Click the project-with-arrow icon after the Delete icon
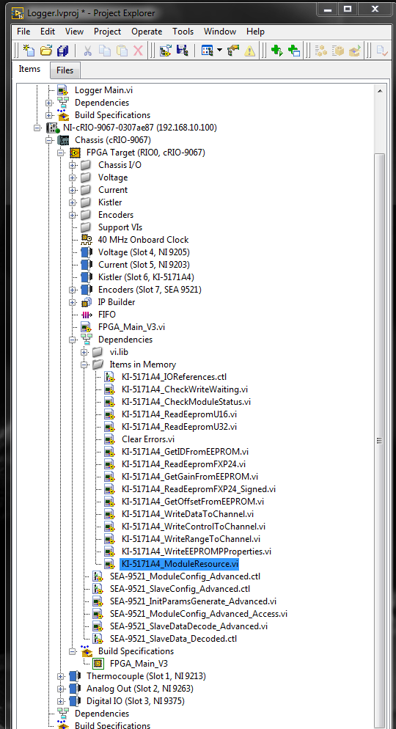This screenshot has width=396, height=729. (165, 51)
